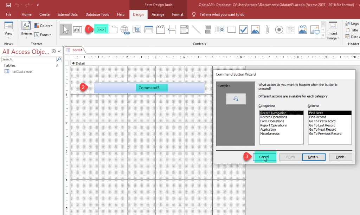Viewport: 360px width, 215px height.
Task: Select the Image control
Action: [256, 30]
